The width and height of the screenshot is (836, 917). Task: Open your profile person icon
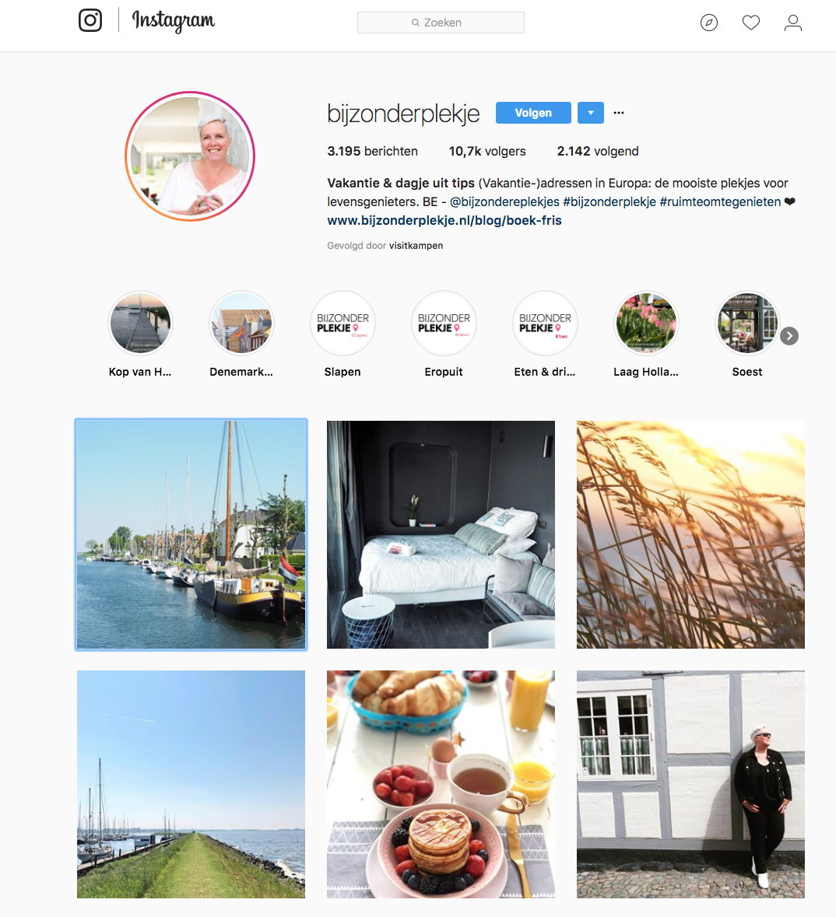pos(793,23)
